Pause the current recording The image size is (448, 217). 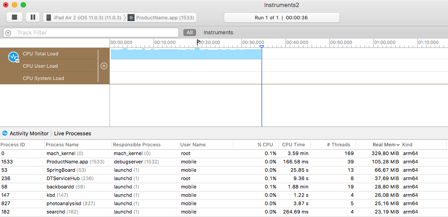[33, 17]
